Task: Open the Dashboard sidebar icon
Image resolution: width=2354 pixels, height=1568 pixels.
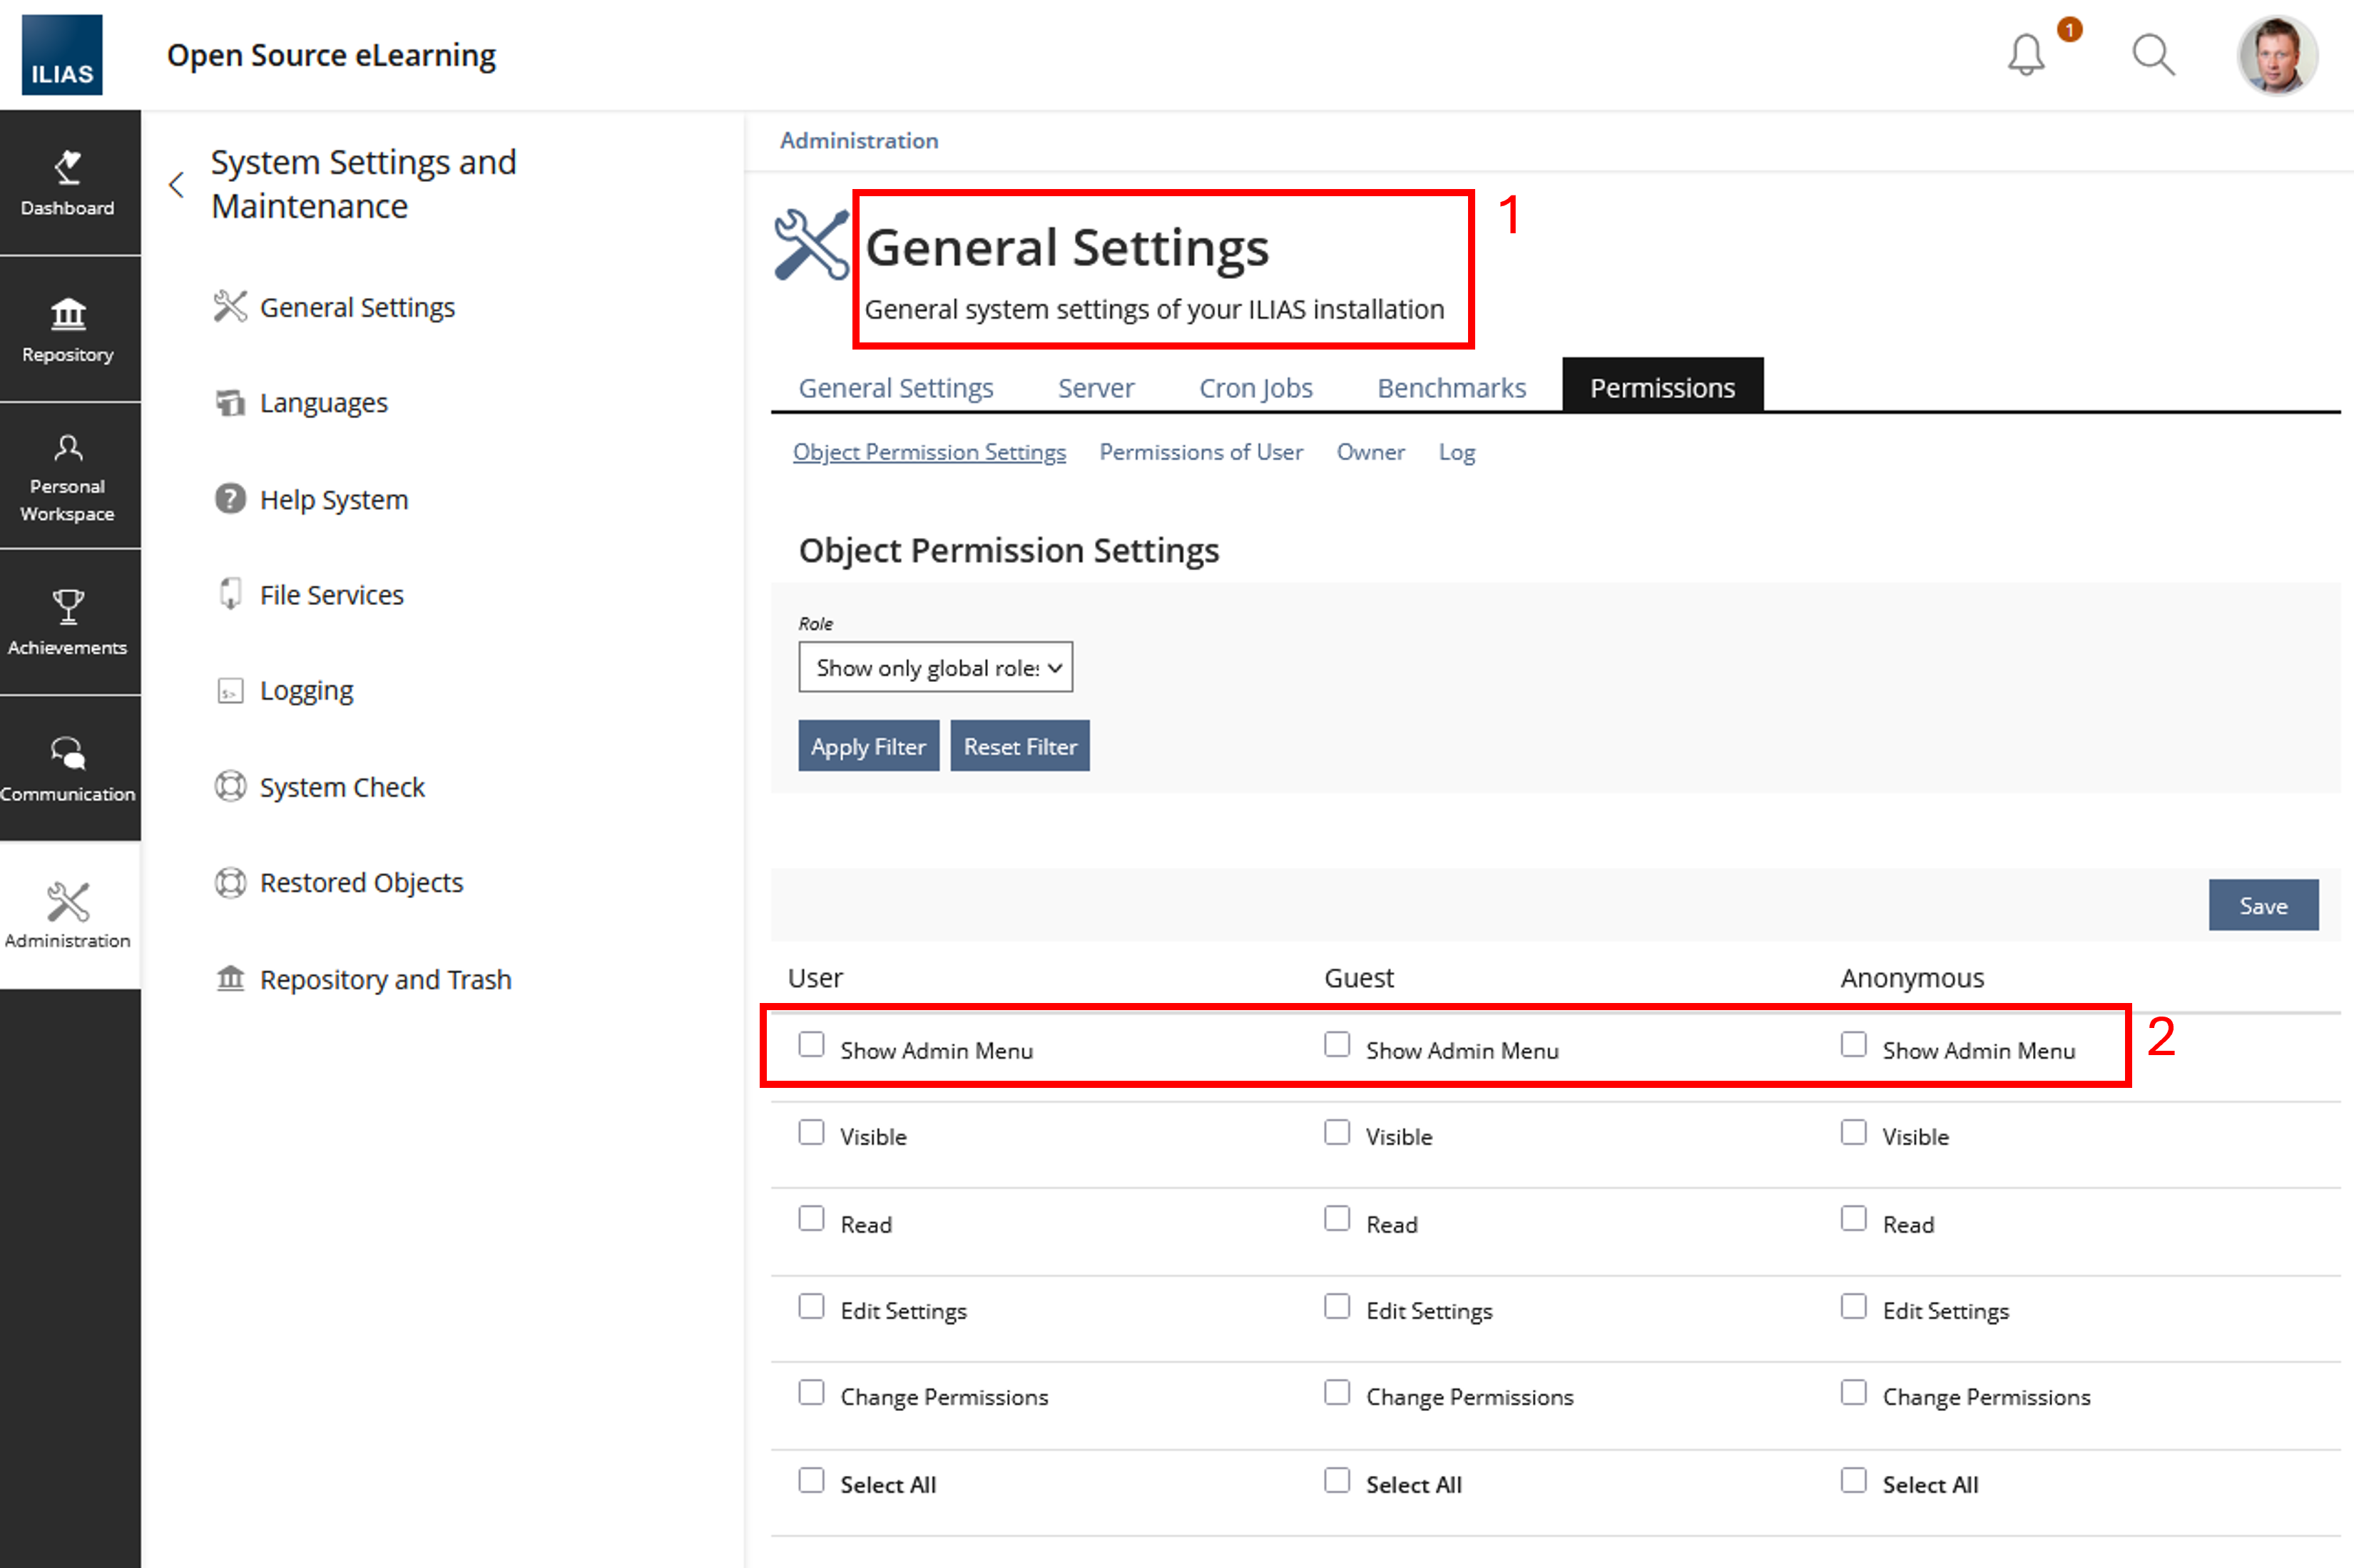Action: click(x=68, y=183)
